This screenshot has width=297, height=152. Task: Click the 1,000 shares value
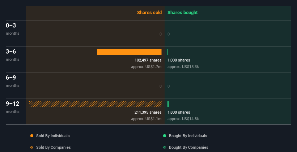(x=179, y=60)
